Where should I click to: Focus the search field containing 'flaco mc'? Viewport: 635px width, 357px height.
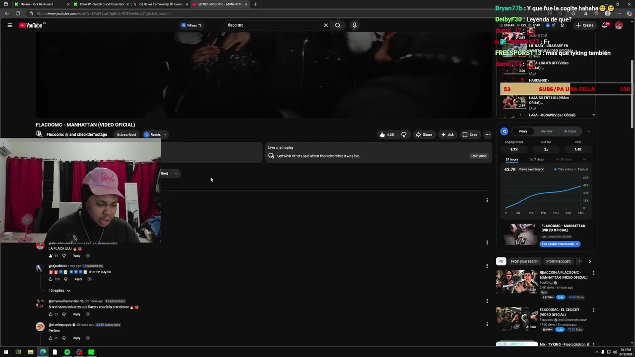(x=273, y=25)
